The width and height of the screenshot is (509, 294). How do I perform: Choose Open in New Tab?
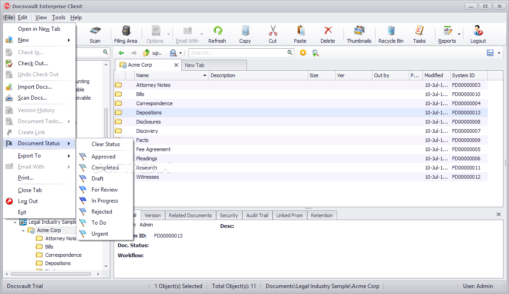(39, 29)
